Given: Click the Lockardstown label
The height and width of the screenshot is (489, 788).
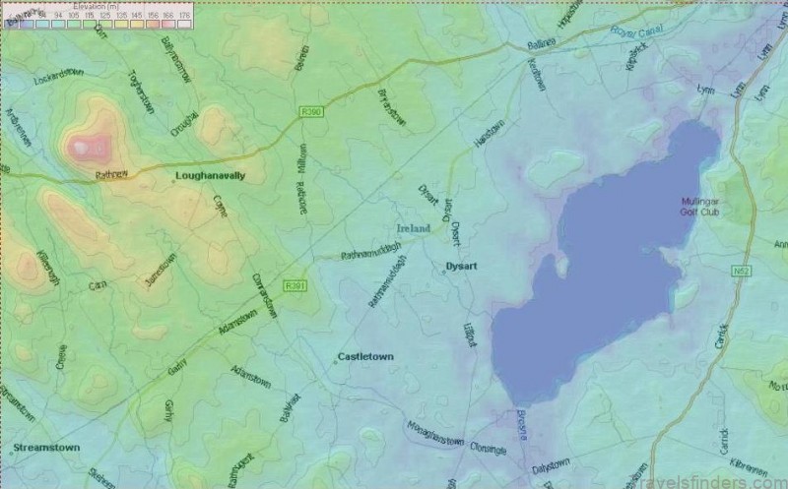Looking at the screenshot, I should [x=59, y=77].
